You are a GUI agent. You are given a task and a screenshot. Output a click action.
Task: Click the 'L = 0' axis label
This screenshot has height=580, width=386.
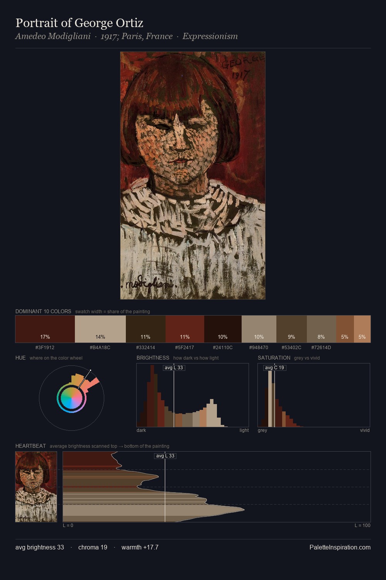[68, 525]
